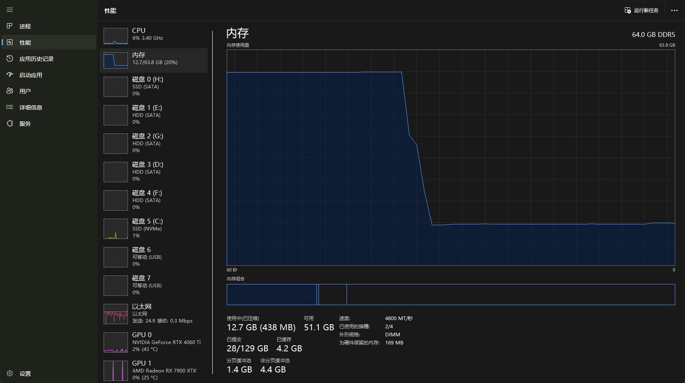Click the Performance (性能) sidebar icon

click(10, 42)
